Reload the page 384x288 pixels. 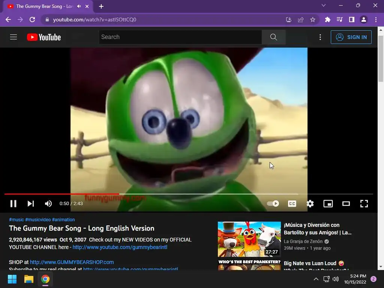click(32, 19)
